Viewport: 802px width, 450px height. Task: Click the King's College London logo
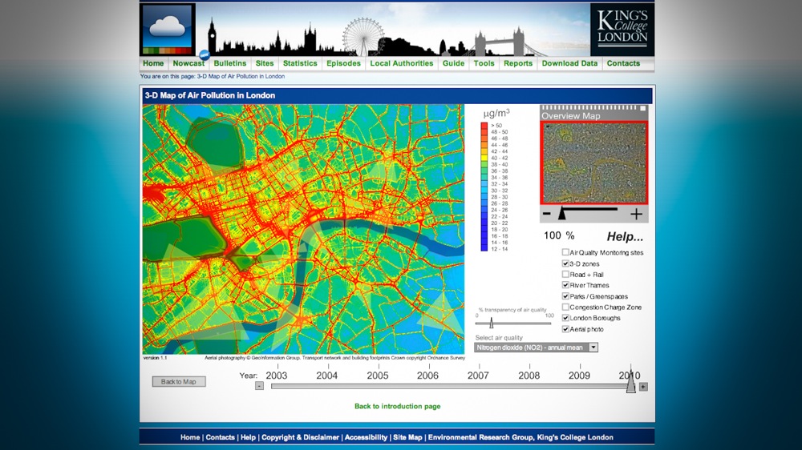pos(622,29)
